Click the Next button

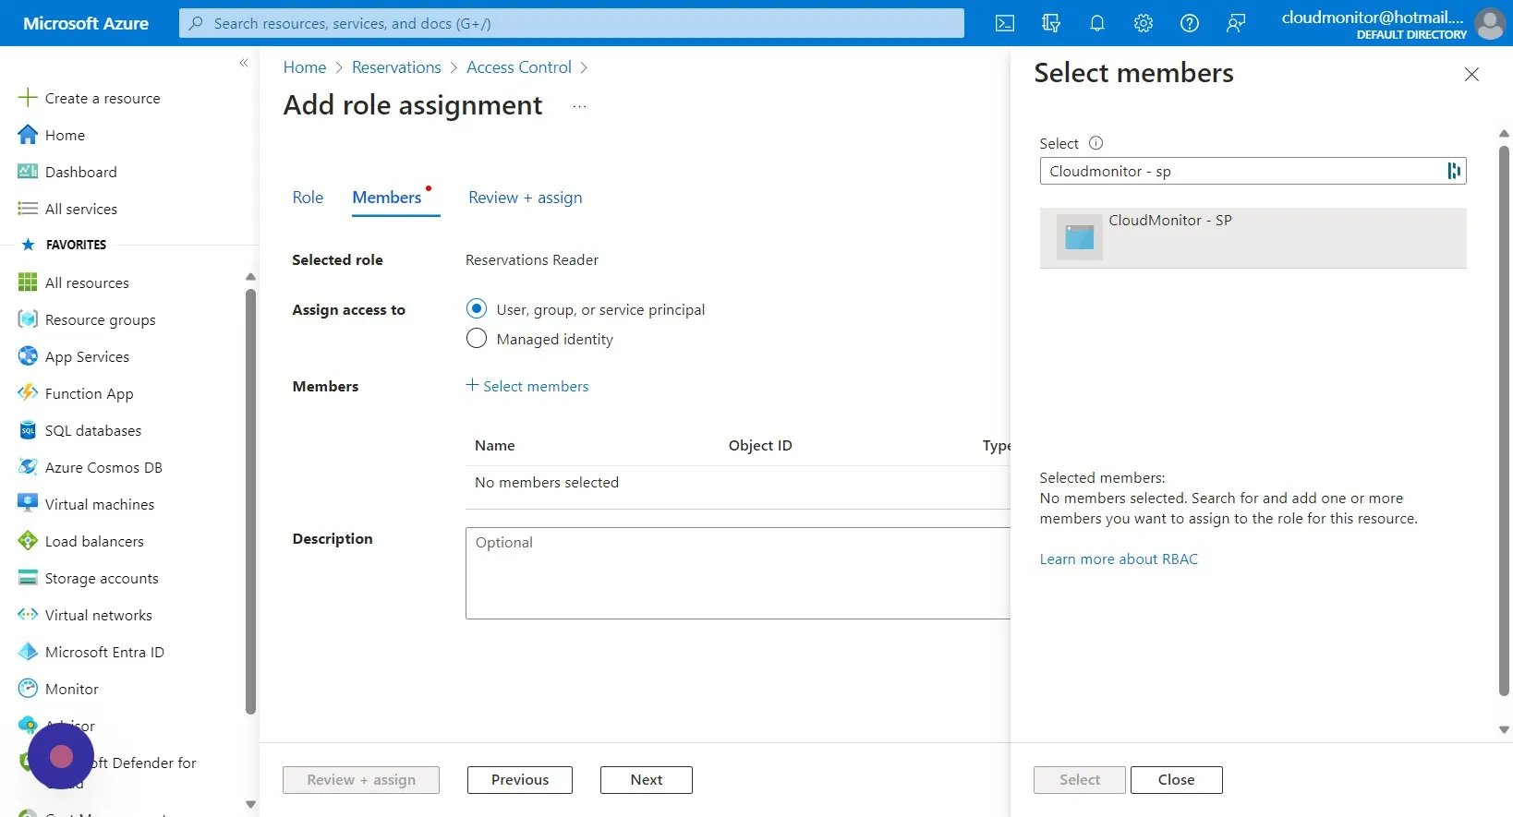tap(647, 780)
